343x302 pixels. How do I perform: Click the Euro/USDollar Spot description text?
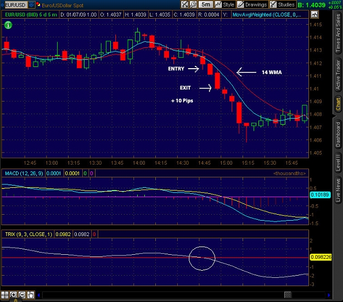pos(63,5)
